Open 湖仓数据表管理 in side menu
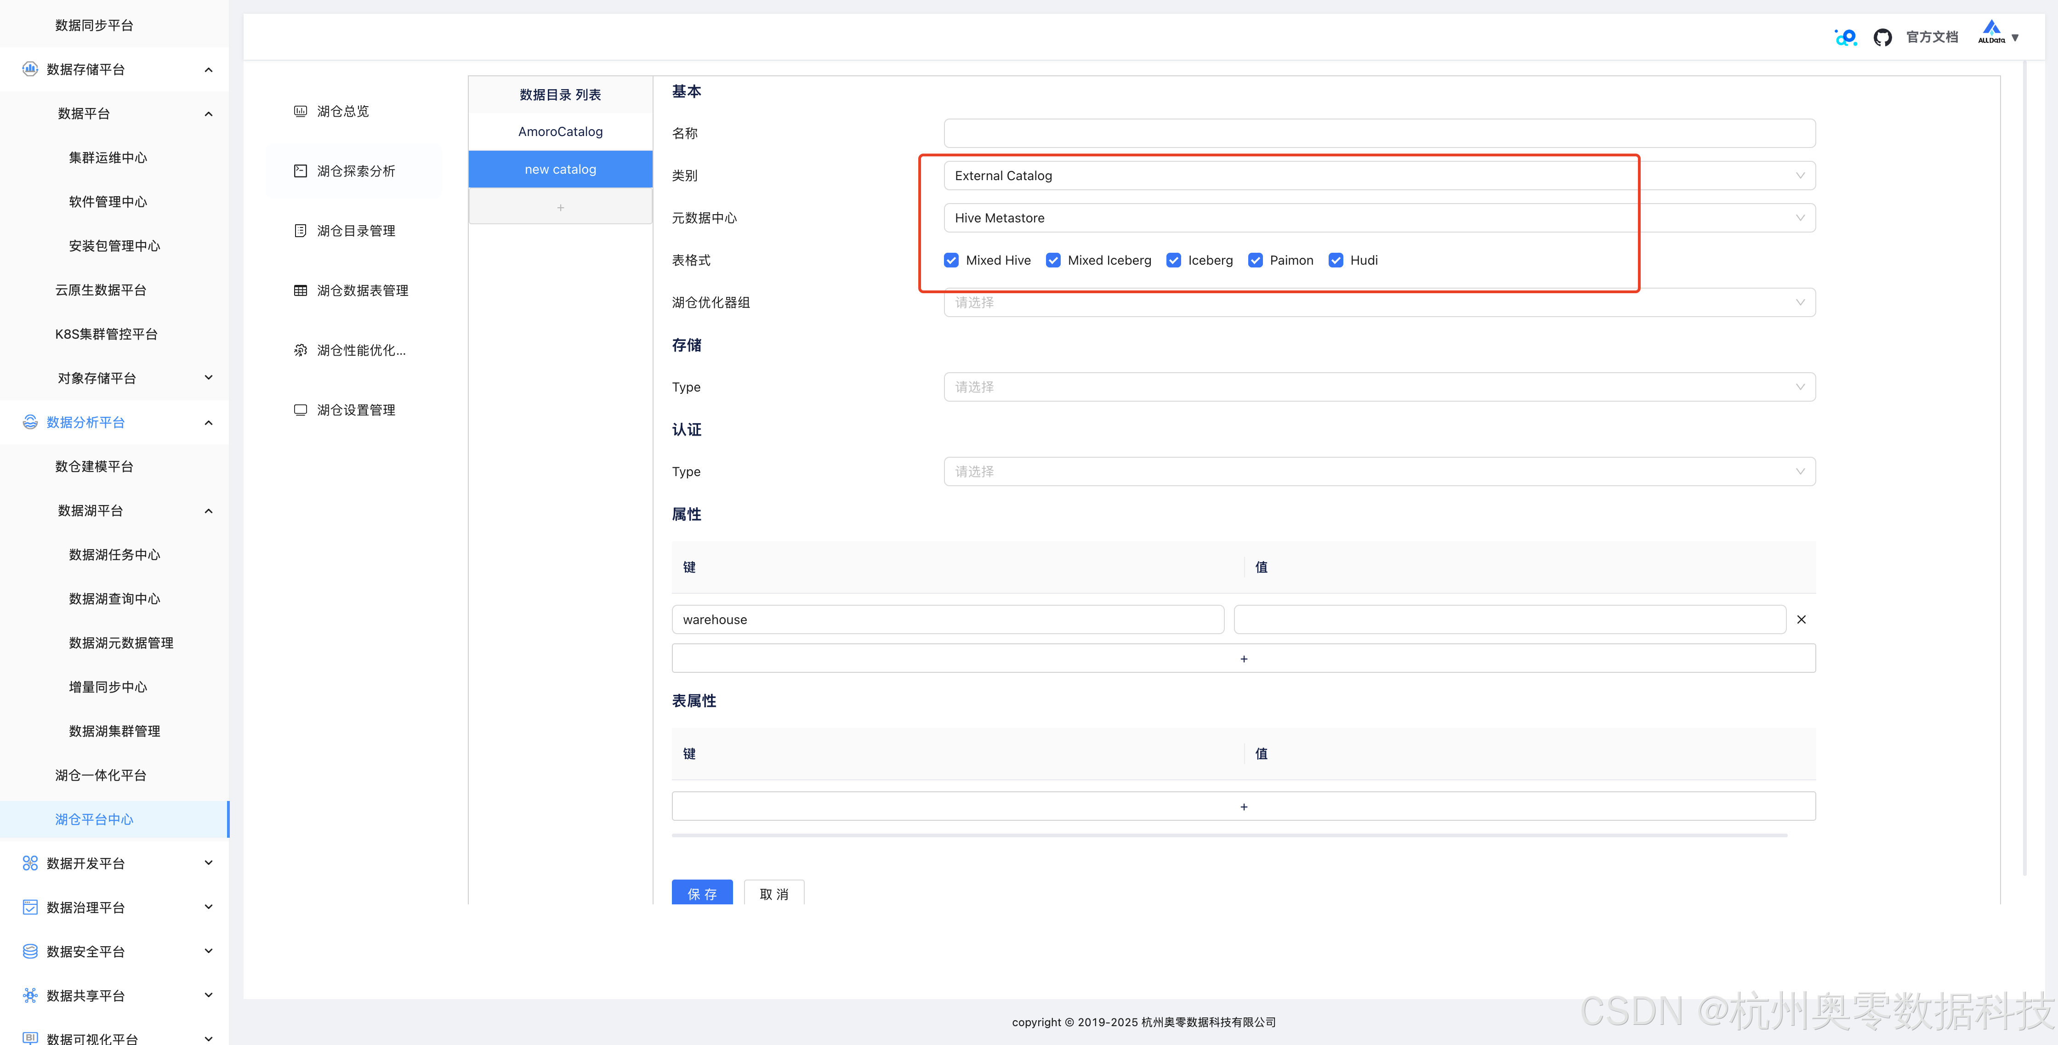Image resolution: width=2058 pixels, height=1045 pixels. (x=362, y=291)
